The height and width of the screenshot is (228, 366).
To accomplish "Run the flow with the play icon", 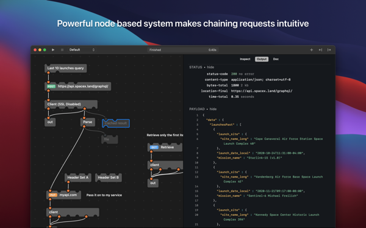I will click(53, 50).
